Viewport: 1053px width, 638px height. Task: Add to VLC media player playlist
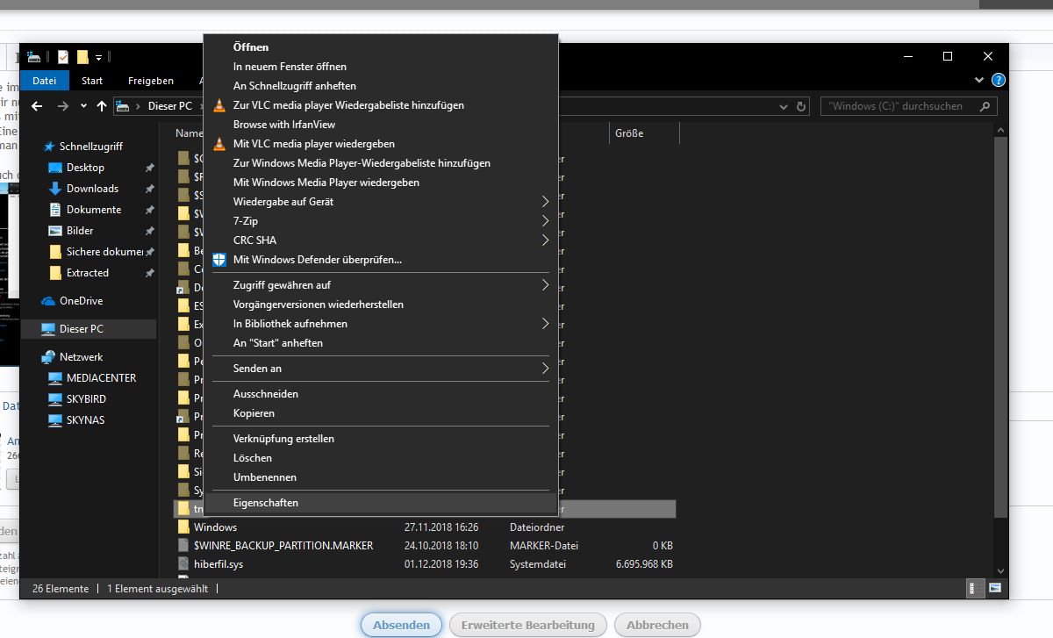(x=380, y=105)
